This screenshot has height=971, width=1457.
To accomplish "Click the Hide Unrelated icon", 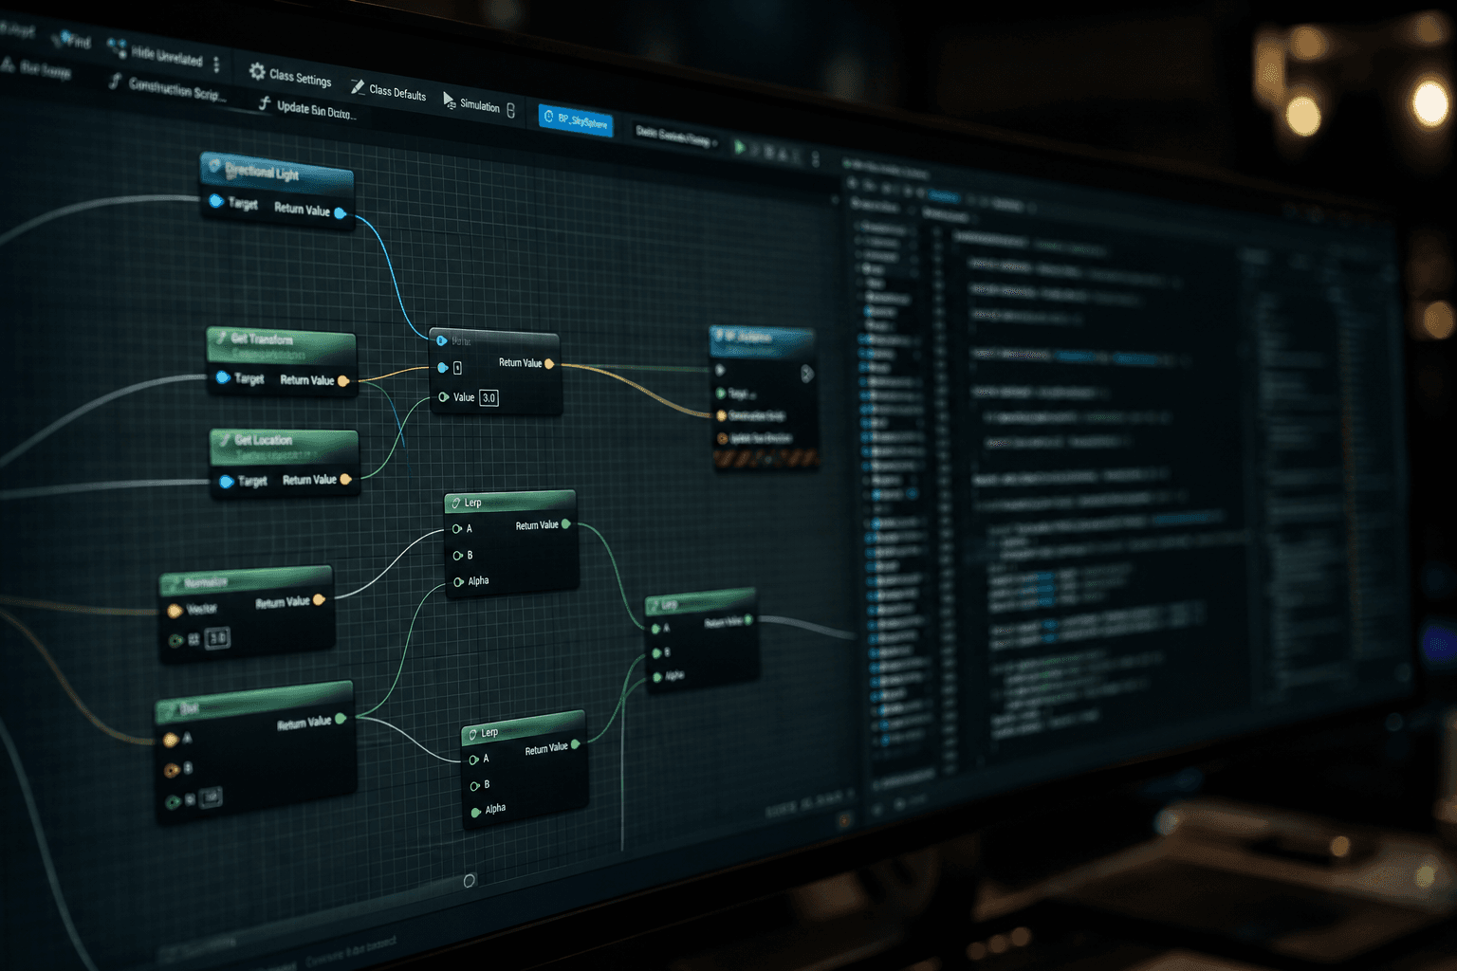I will click(117, 47).
